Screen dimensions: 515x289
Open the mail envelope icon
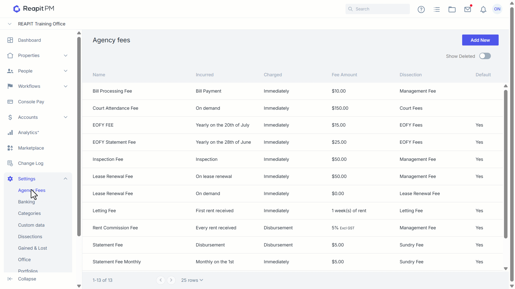pos(468,9)
